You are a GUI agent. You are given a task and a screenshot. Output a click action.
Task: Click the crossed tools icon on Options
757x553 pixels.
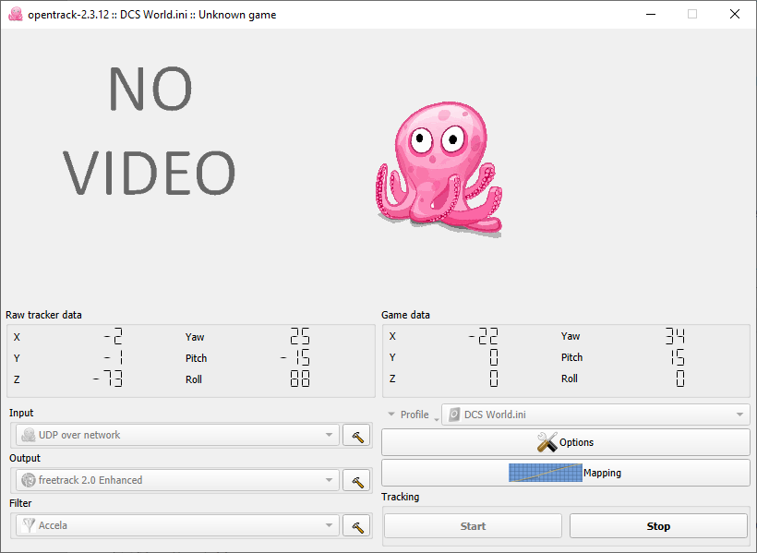[x=547, y=442]
